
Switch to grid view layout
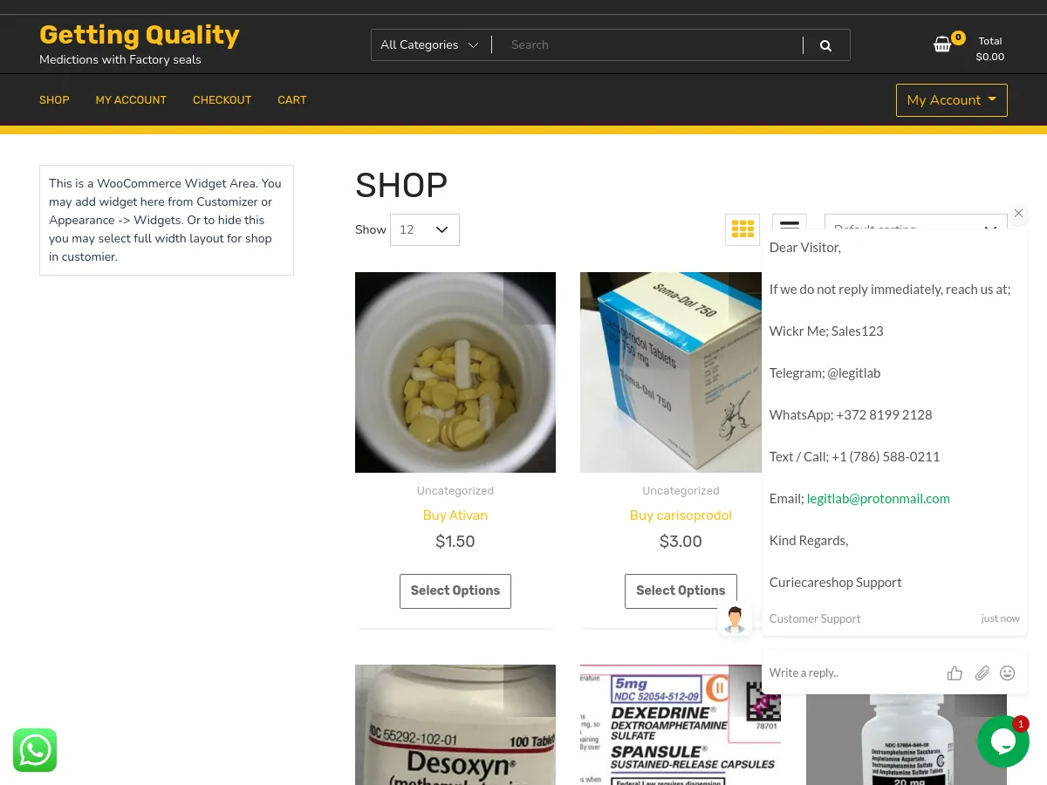pyautogui.click(x=742, y=229)
